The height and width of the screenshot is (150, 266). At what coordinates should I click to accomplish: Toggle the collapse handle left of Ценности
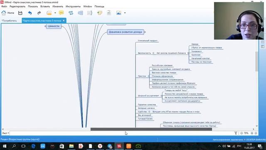coord(45,26)
